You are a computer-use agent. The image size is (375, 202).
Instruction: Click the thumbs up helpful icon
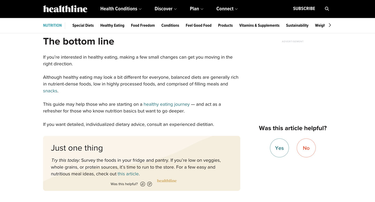(143, 184)
